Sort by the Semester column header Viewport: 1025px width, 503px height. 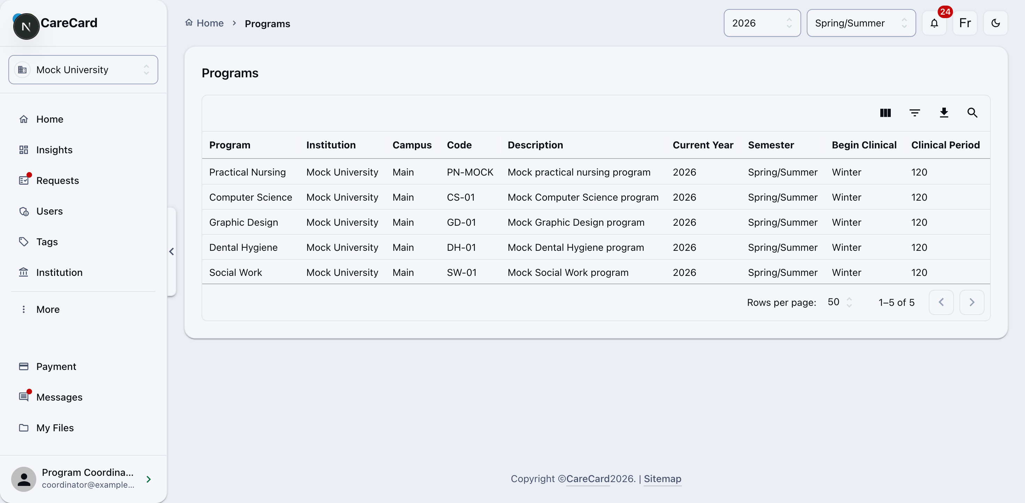(x=771, y=145)
